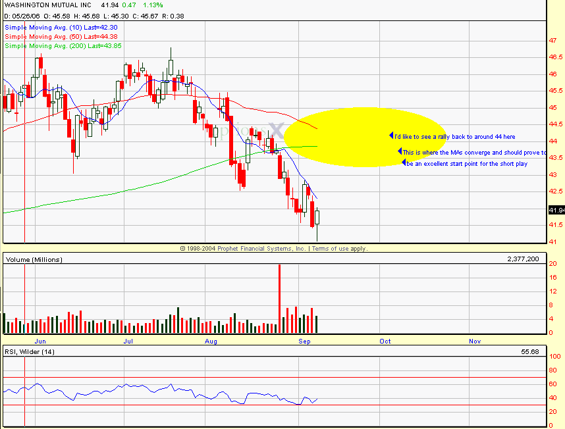Click the Jul month label on time axis
Viewport: 565px width, 429px height.
[x=128, y=341]
